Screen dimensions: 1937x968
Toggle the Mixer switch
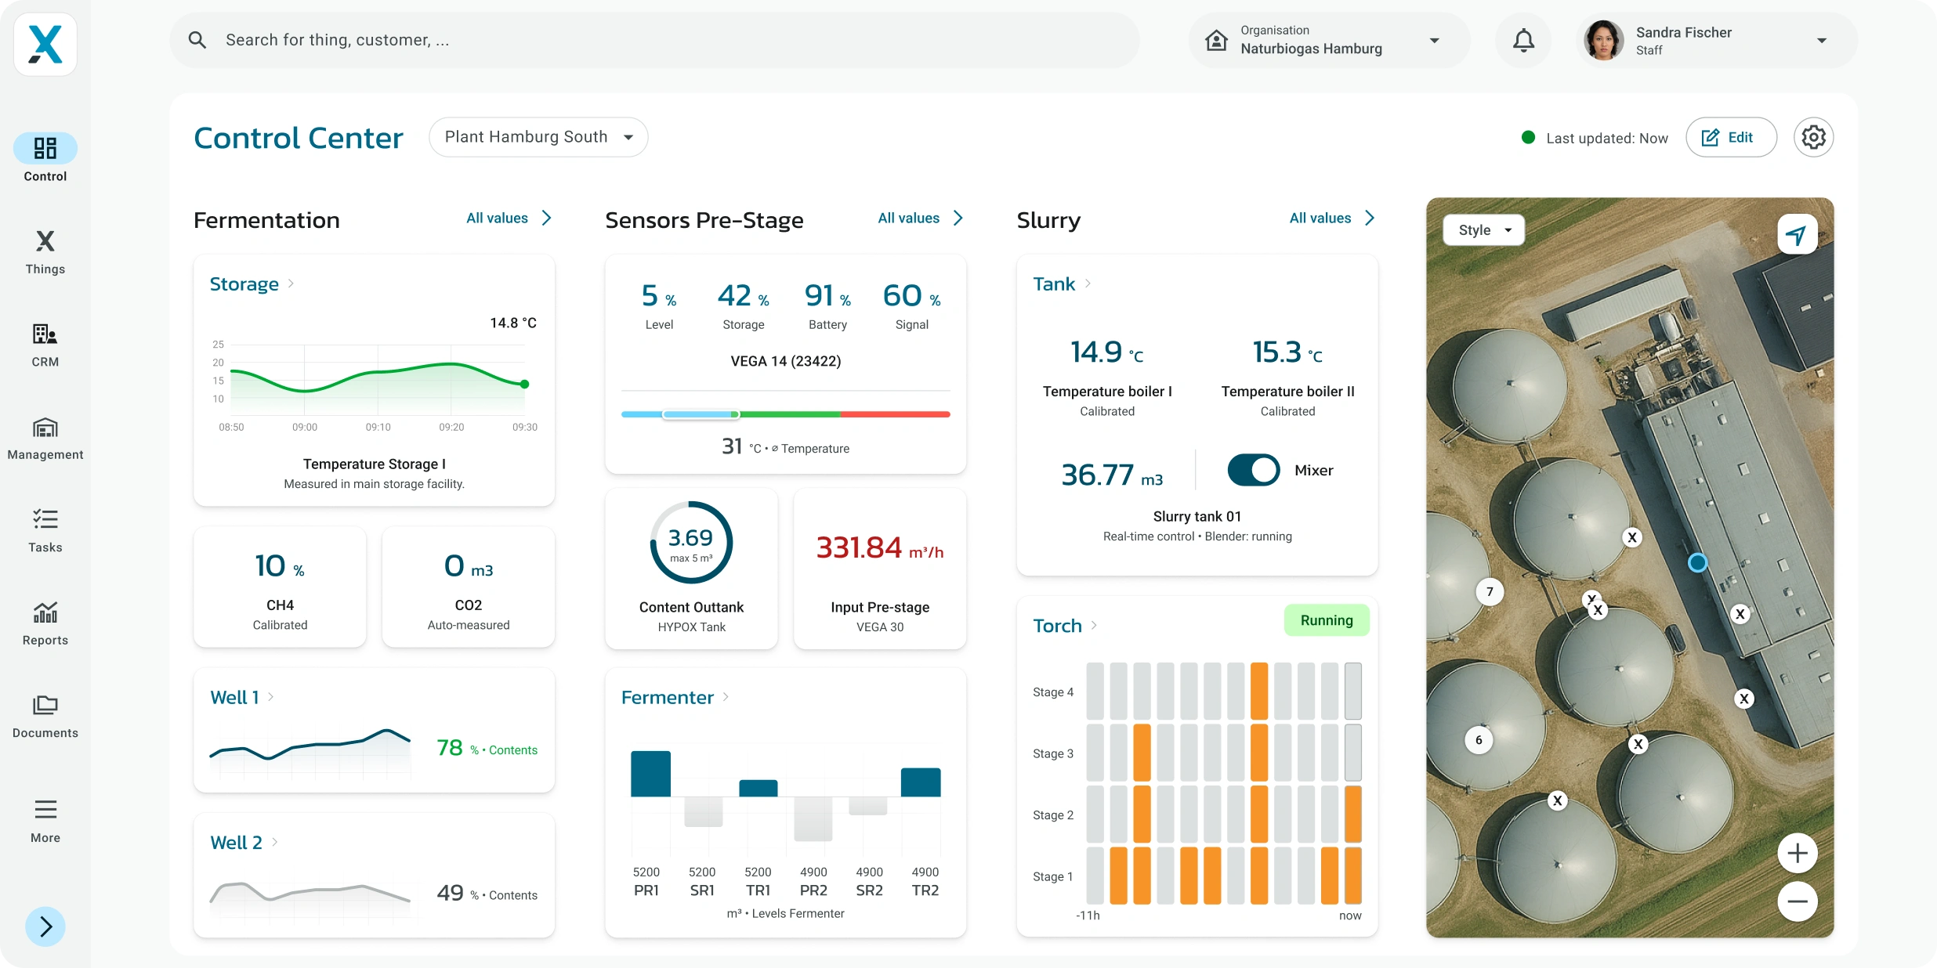click(1253, 470)
